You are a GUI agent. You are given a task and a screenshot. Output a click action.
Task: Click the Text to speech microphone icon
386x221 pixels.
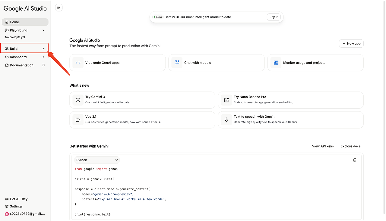coord(226,120)
